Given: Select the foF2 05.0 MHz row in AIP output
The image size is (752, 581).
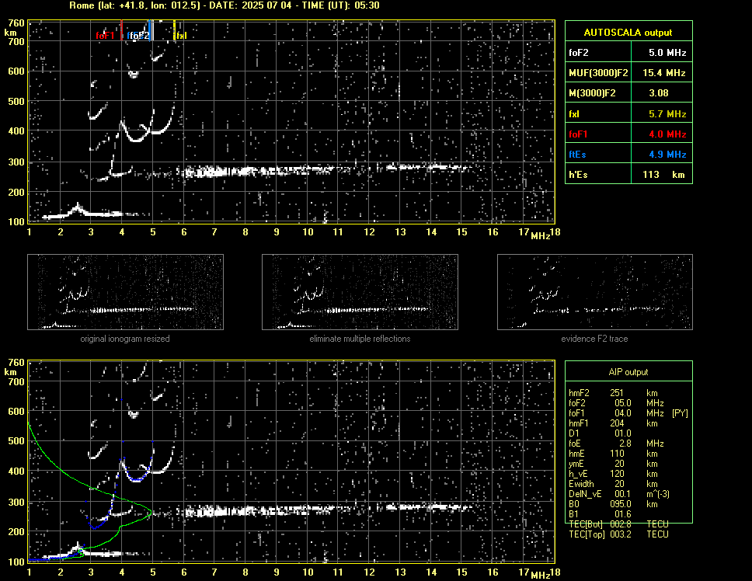Looking at the screenshot, I should [x=616, y=403].
